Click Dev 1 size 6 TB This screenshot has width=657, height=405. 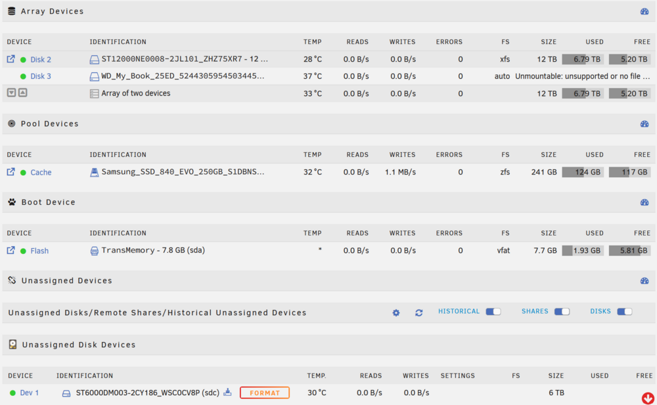[556, 393]
